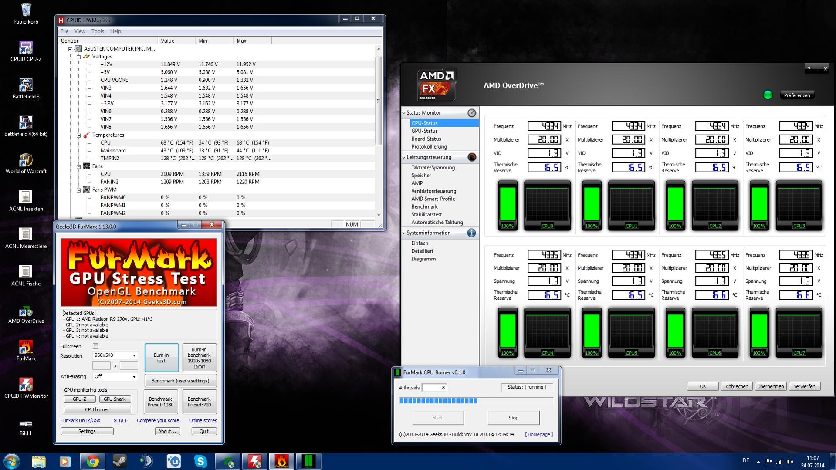The width and height of the screenshot is (836, 470).
Task: Open the Homepage link in CPU Burner
Action: [x=539, y=435]
